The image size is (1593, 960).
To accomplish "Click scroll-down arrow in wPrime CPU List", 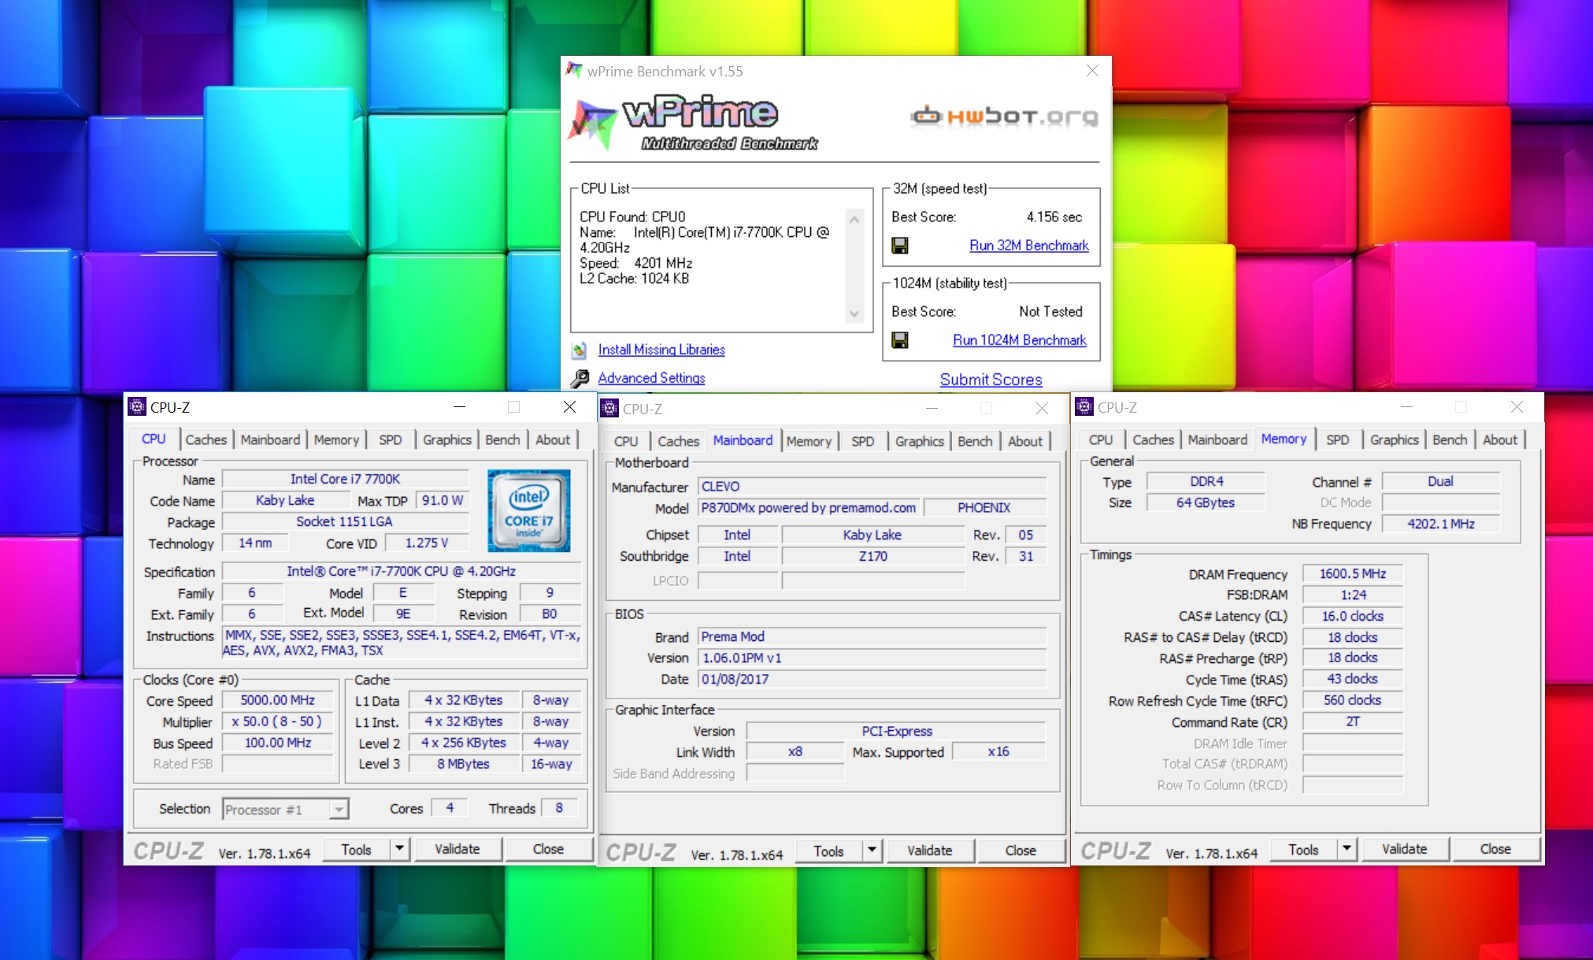I will (x=854, y=314).
